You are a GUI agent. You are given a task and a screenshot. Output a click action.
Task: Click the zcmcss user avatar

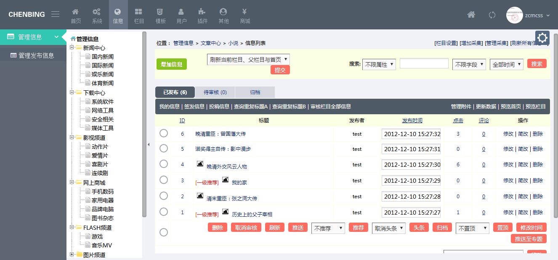(x=514, y=15)
